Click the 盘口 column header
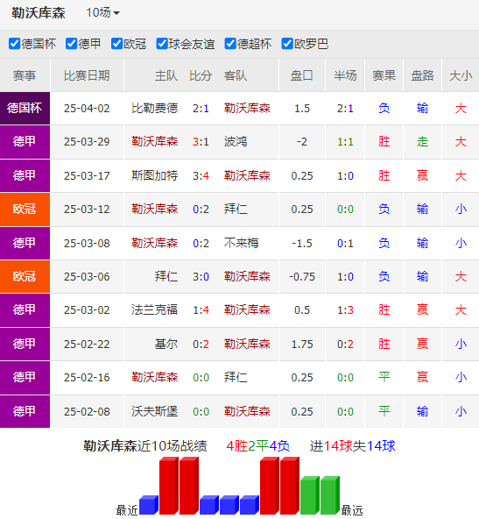479x519 pixels. [302, 75]
